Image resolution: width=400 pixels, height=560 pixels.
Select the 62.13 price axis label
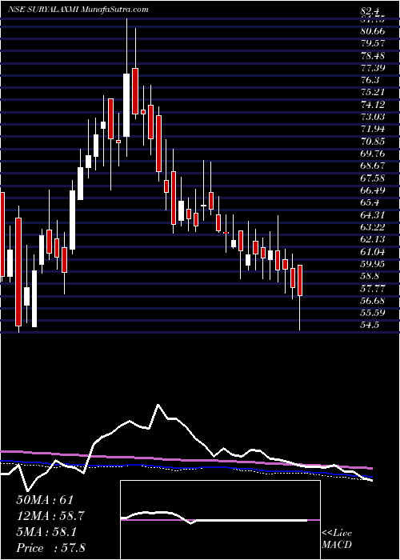coord(373,238)
